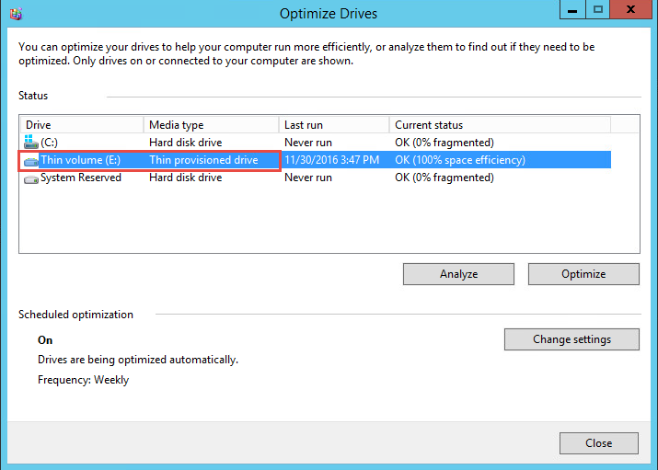Click the Thin volume E: drive icon

coord(32,160)
